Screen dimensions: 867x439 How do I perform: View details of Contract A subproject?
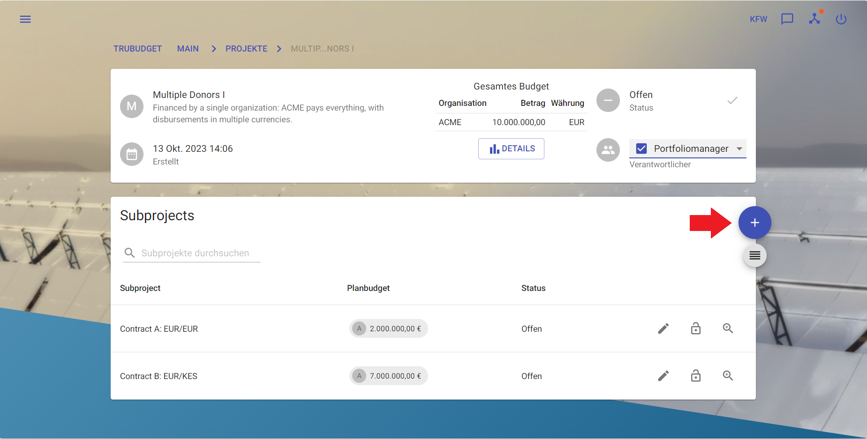tap(728, 328)
